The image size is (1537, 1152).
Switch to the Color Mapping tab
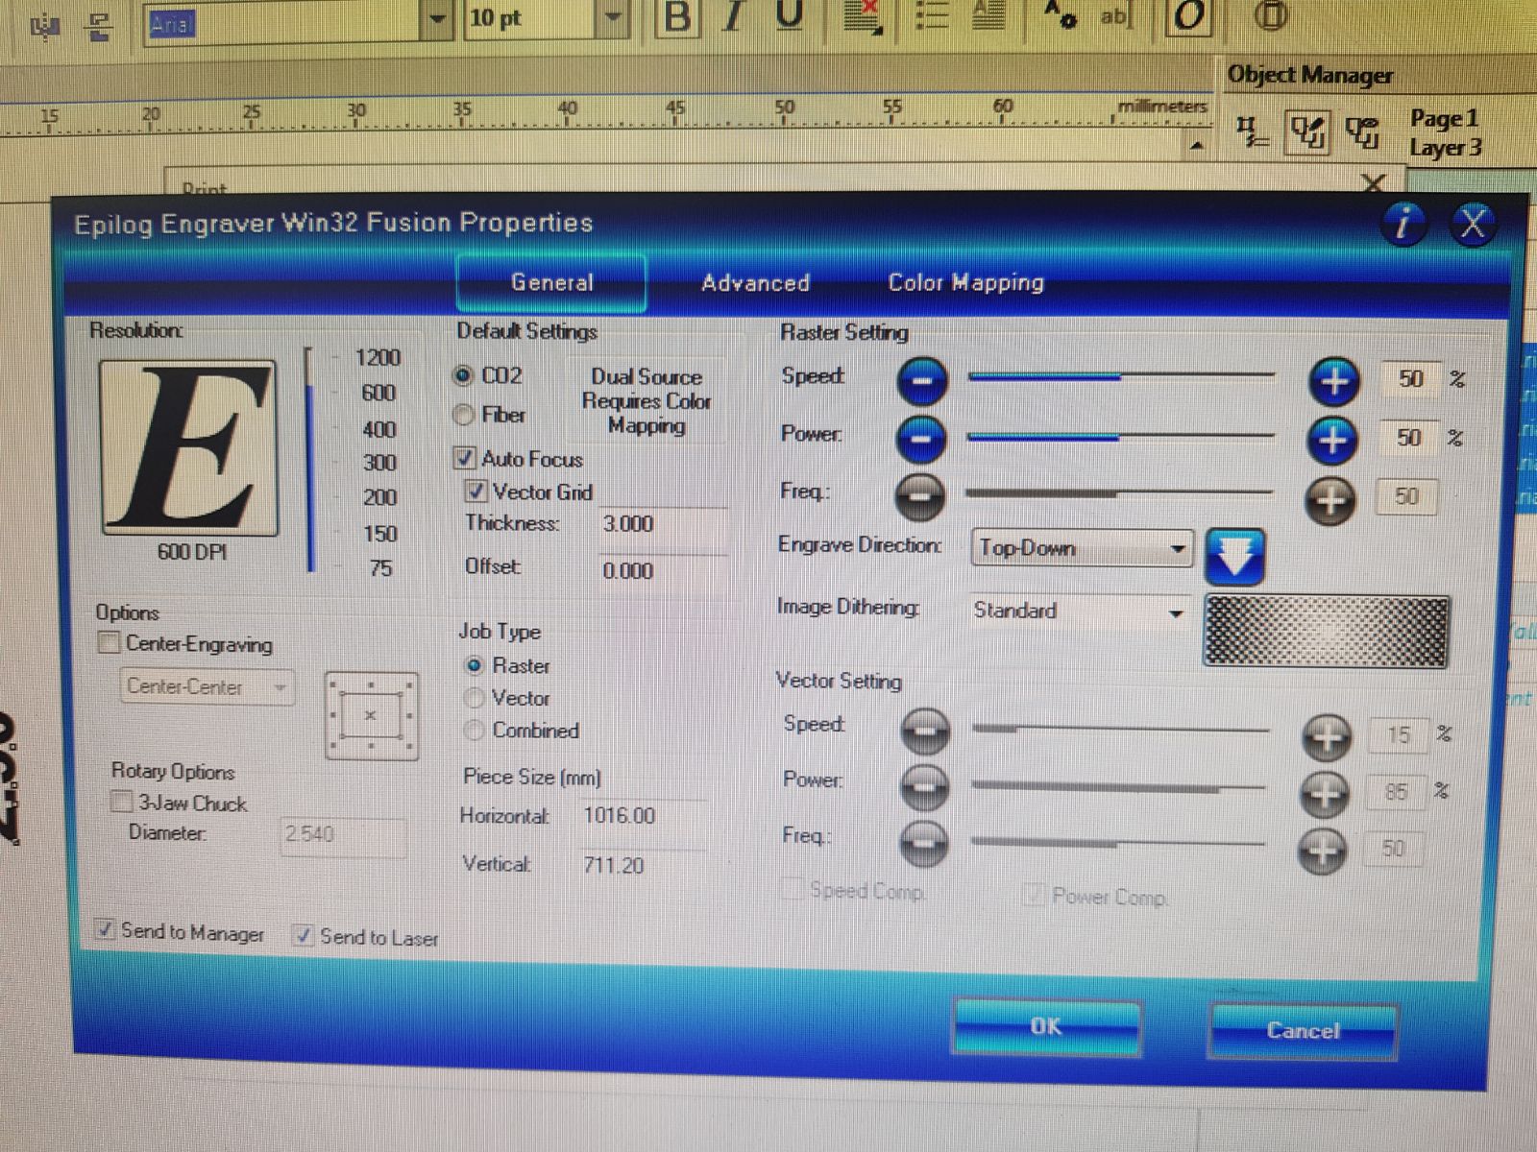pyautogui.click(x=965, y=282)
